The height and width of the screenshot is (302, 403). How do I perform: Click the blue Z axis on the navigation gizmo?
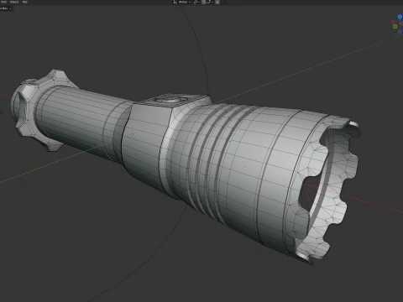coord(400,17)
